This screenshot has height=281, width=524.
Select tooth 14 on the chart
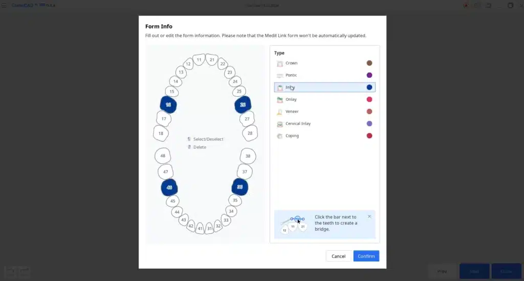coord(176,81)
